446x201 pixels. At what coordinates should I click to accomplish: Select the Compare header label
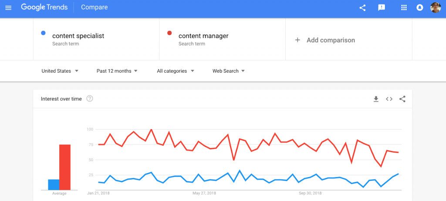coord(94,7)
